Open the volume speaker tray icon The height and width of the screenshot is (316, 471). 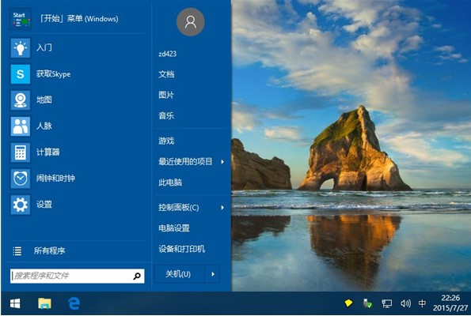click(x=405, y=303)
